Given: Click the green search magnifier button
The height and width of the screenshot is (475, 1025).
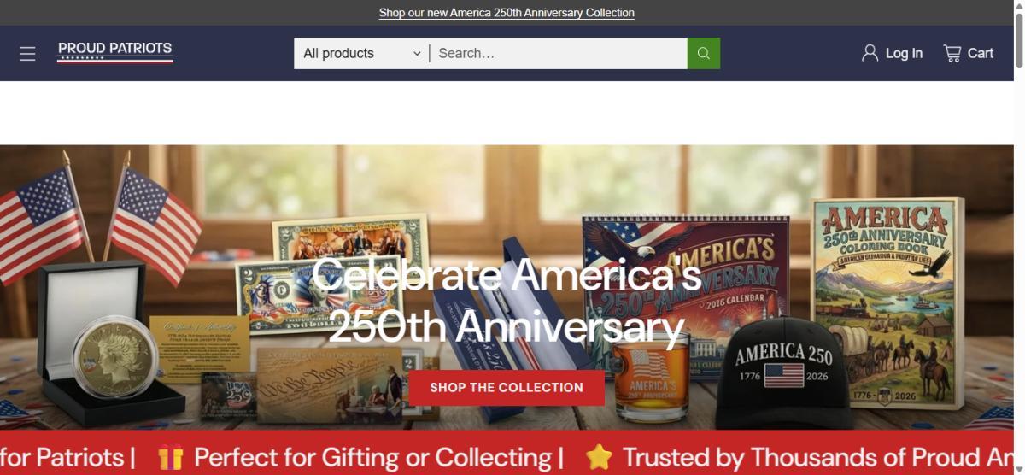Looking at the screenshot, I should pyautogui.click(x=704, y=53).
